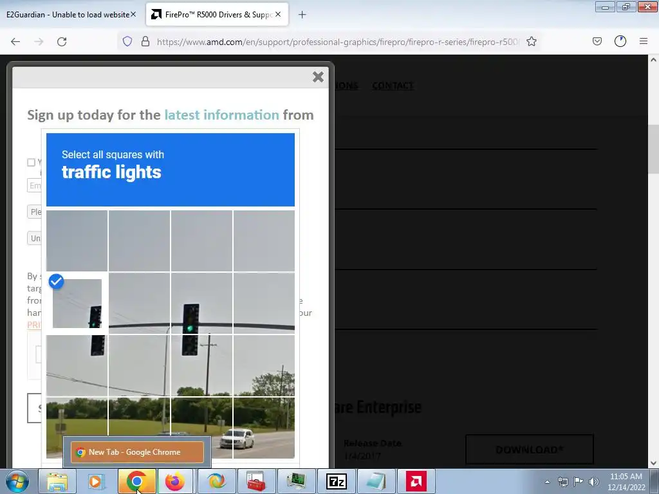Close the sign-up popup dialog
659x494 pixels.
pyautogui.click(x=318, y=77)
